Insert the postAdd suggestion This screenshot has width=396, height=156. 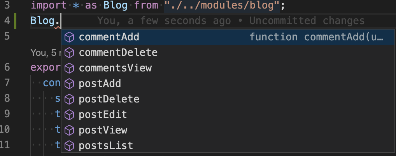tap(228, 84)
